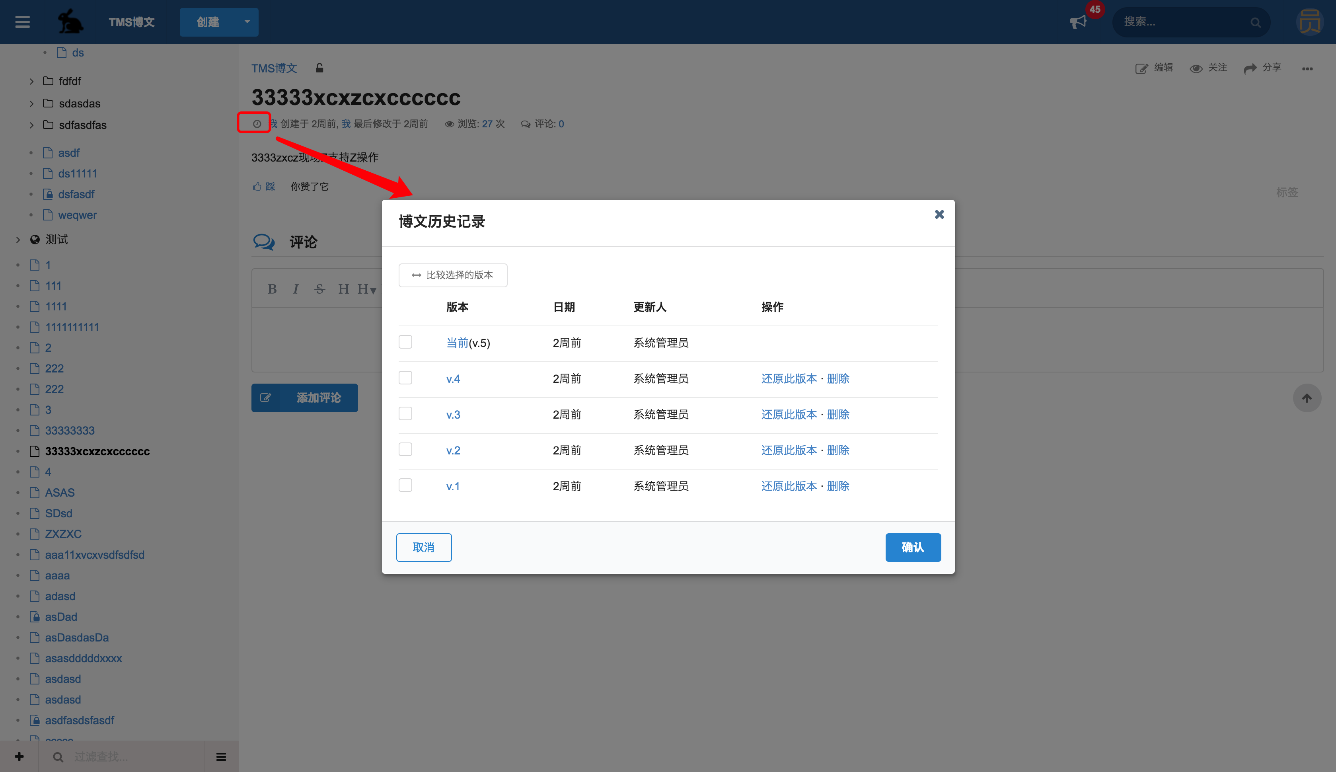Click 添加评论 button
The width and height of the screenshot is (1336, 772).
(x=304, y=398)
